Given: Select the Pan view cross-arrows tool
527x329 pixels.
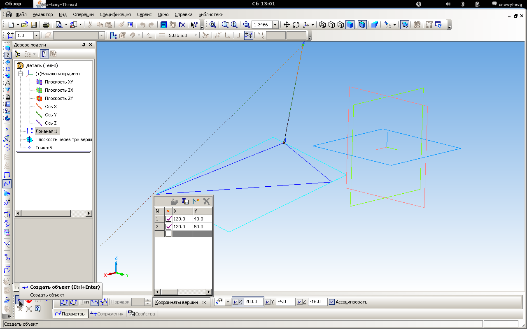Looking at the screenshot, I should click(287, 25).
